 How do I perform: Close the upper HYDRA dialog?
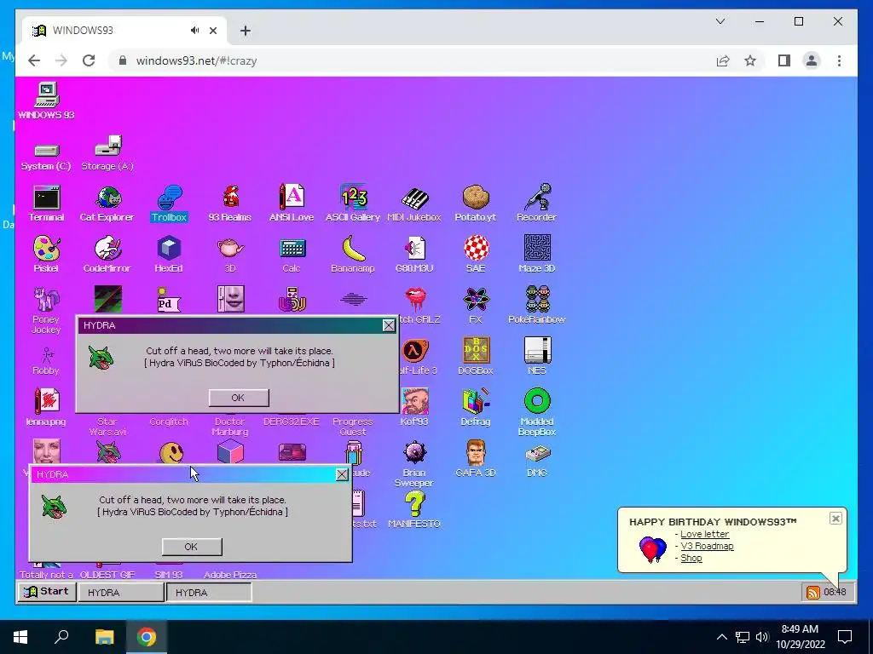(389, 325)
